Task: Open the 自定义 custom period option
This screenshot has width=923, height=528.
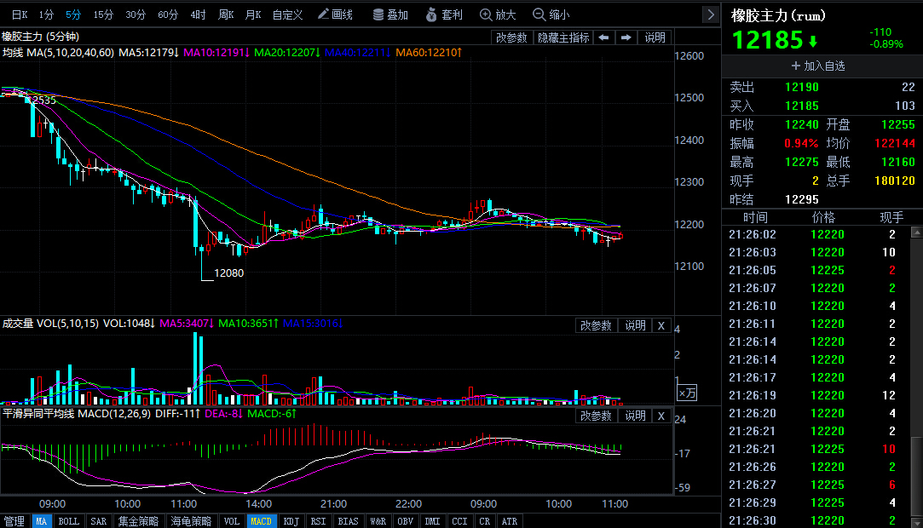Action: [x=287, y=14]
